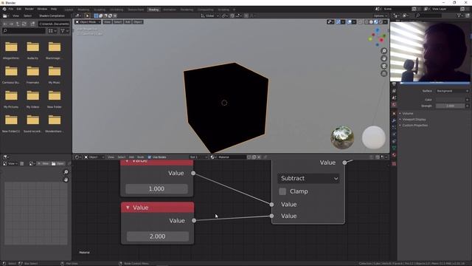Select the My Pictures folder
Screen dimensions: 472x266
11,99
